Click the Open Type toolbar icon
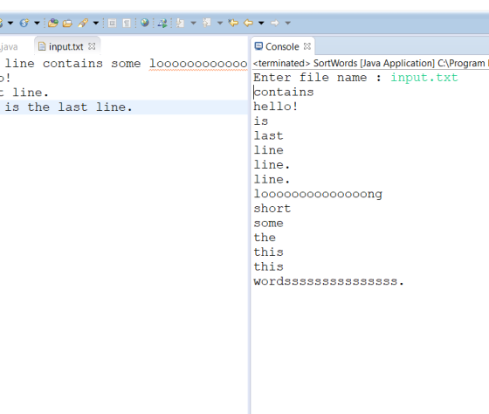 (53, 23)
